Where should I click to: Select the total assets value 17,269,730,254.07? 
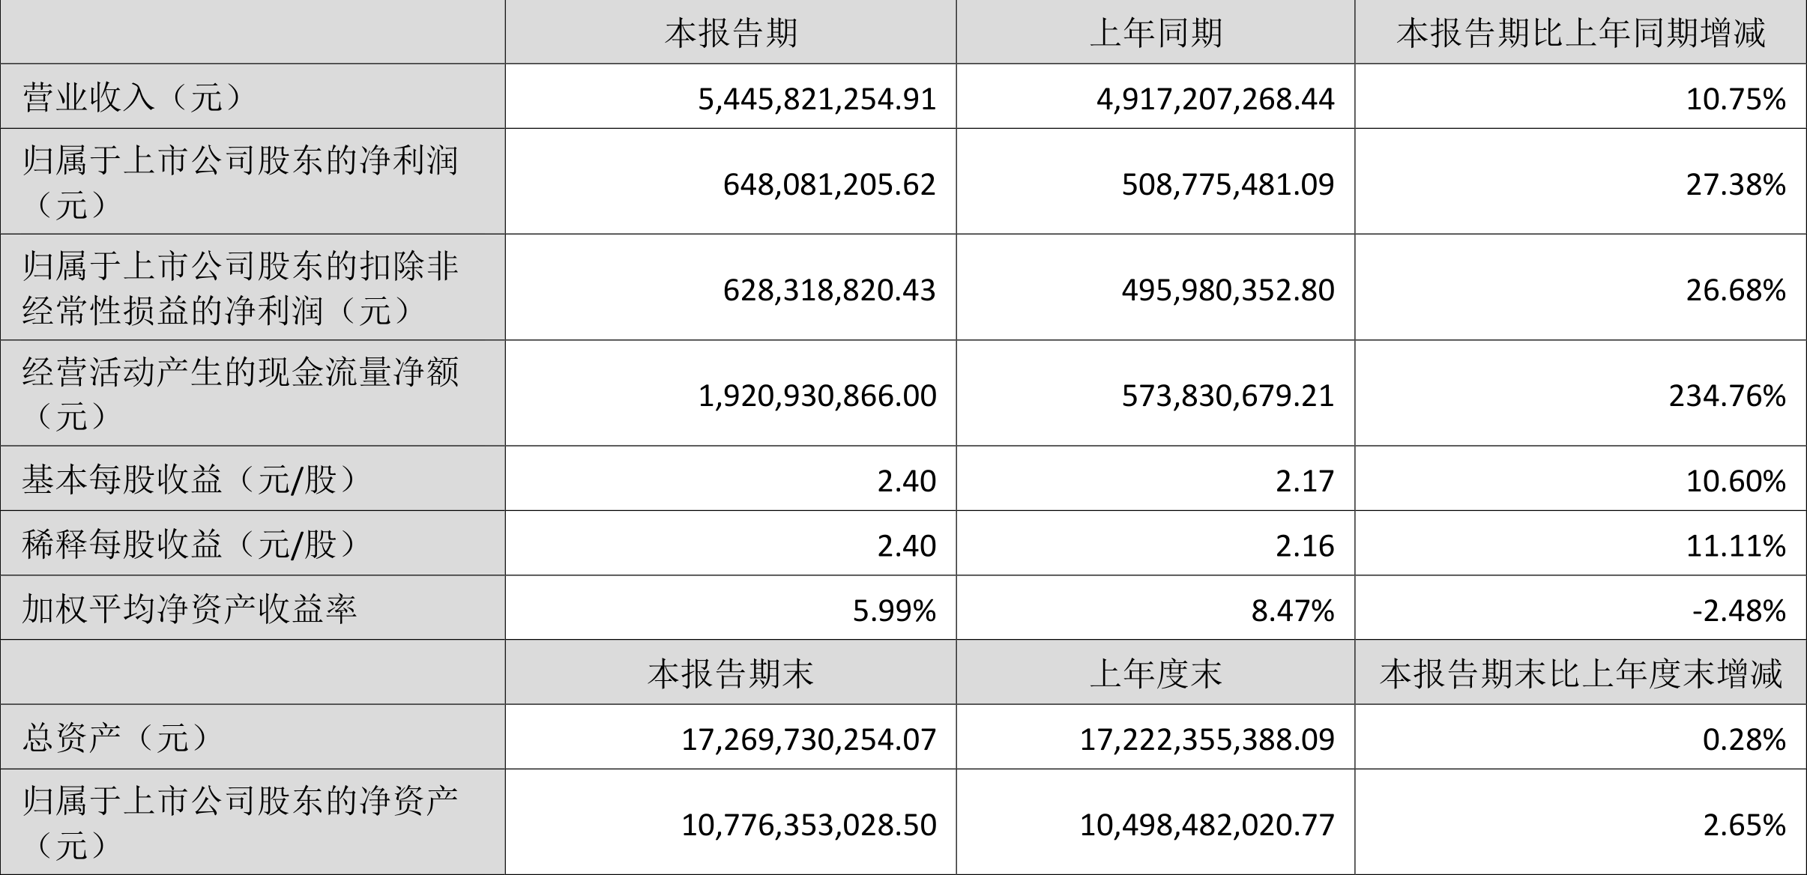(x=809, y=739)
